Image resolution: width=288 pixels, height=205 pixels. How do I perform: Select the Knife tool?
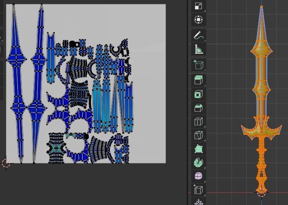[x=199, y=135]
